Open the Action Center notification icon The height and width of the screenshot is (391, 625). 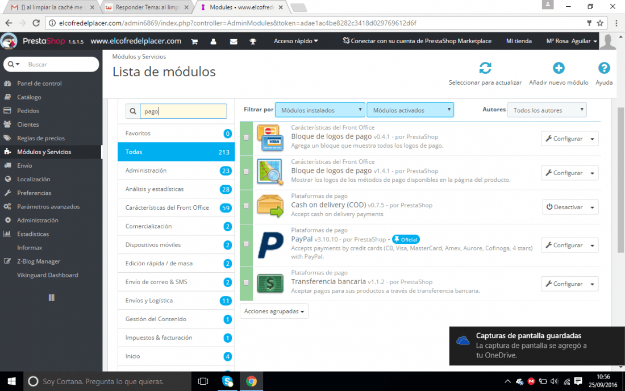[x=578, y=381]
